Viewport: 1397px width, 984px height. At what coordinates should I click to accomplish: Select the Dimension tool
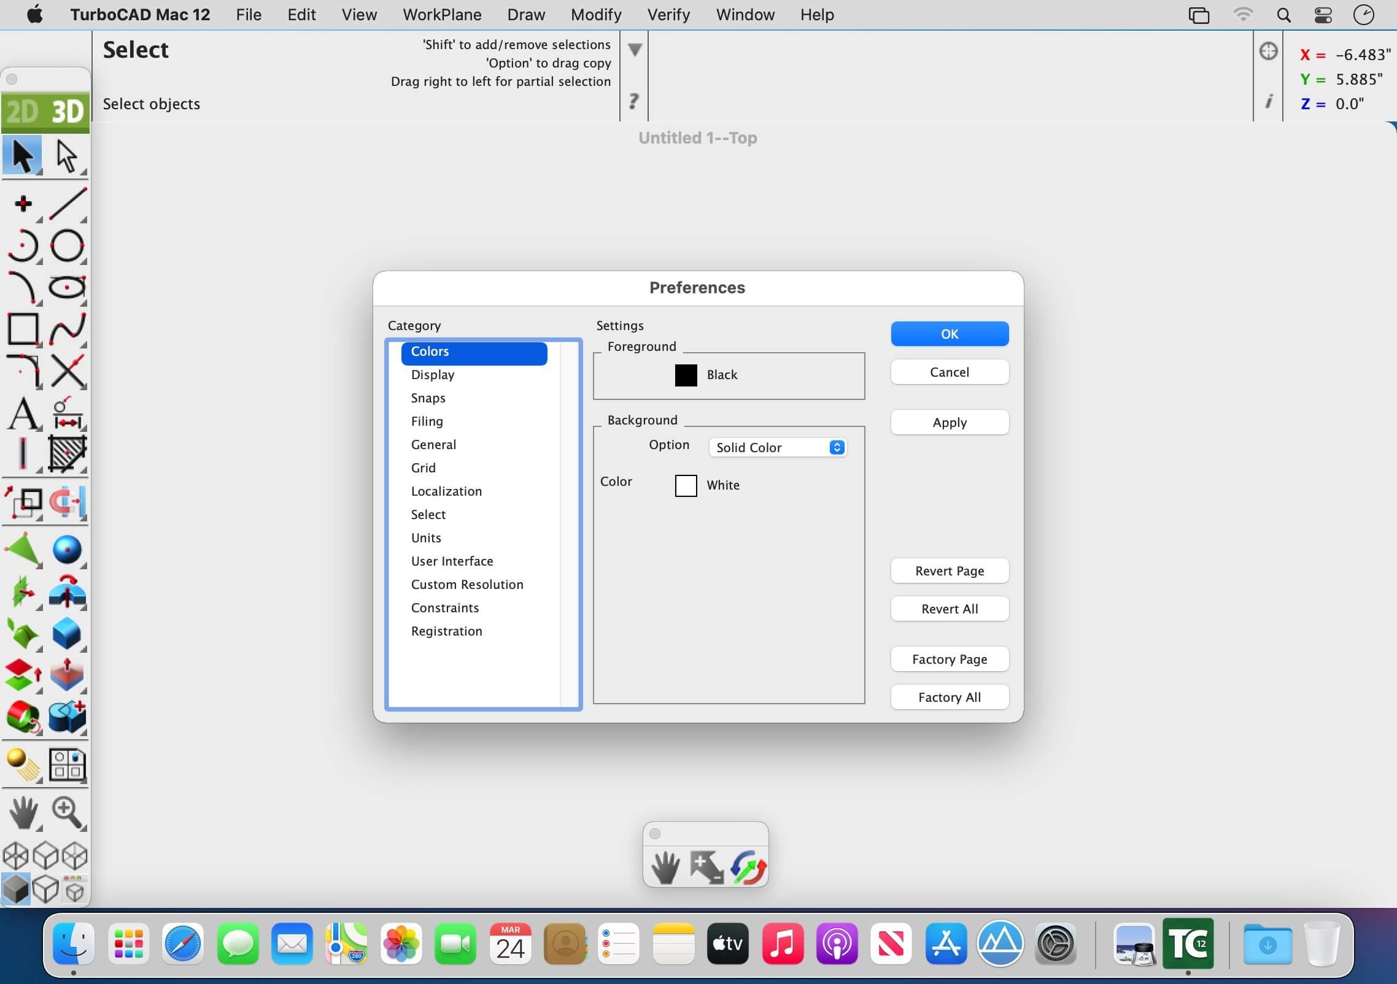pyautogui.click(x=67, y=413)
